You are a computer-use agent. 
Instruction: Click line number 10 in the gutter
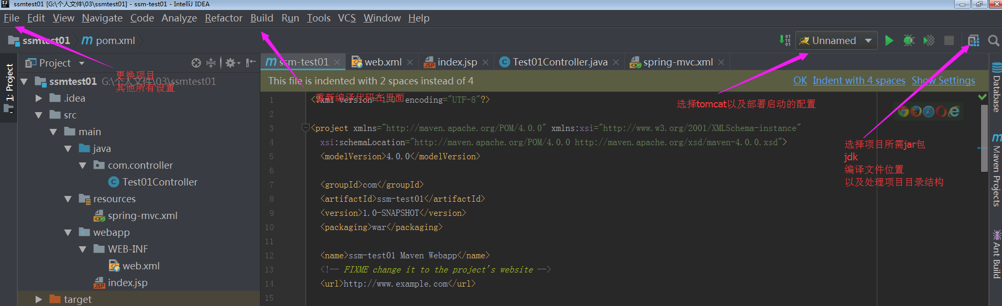(x=269, y=227)
